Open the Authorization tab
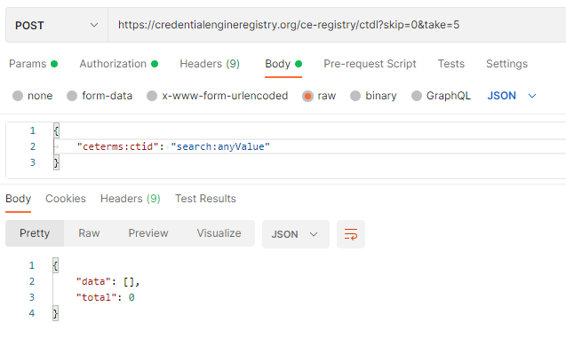 click(119, 64)
